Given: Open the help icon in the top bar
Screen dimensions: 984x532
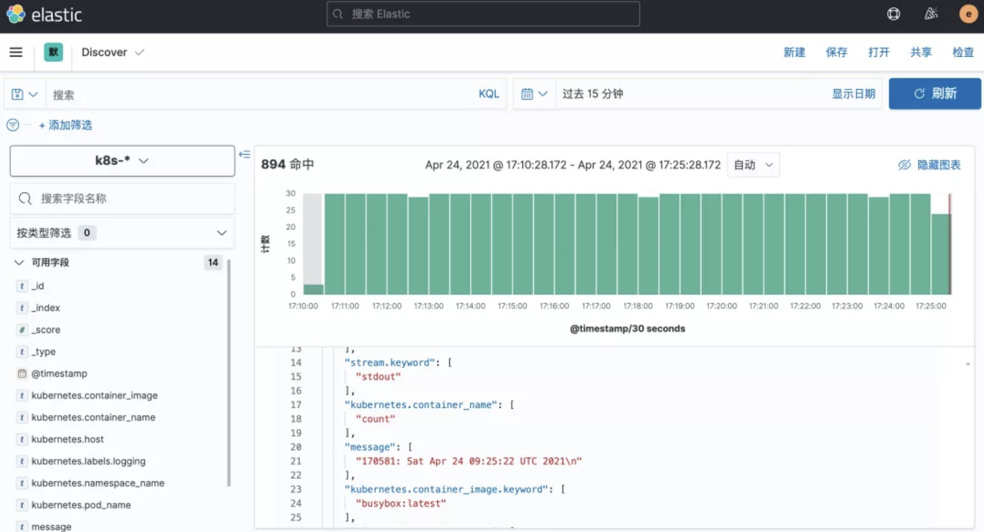Looking at the screenshot, I should pos(894,14).
